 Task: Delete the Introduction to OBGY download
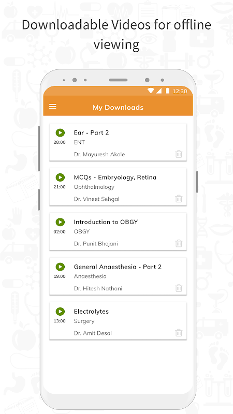tap(179, 243)
